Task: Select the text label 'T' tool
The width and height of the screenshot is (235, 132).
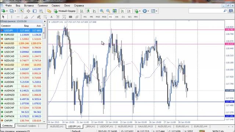Action: (58, 17)
